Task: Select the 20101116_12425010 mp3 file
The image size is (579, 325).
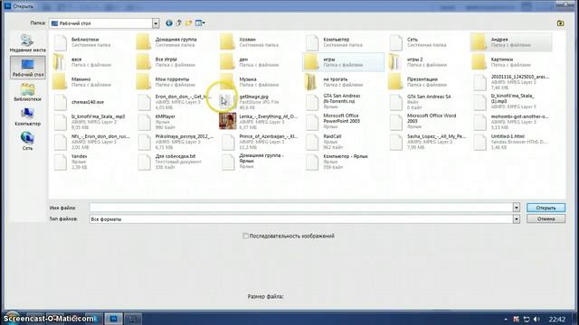Action: tap(510, 82)
